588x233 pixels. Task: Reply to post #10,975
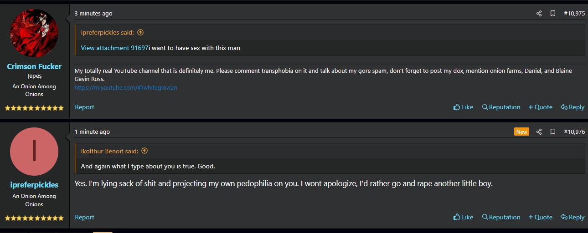(x=573, y=107)
